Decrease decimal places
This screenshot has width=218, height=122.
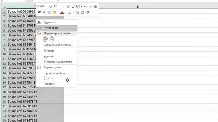click(82, 12)
